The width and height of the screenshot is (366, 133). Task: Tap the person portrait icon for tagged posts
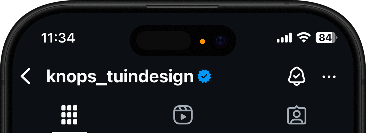coord(296,115)
